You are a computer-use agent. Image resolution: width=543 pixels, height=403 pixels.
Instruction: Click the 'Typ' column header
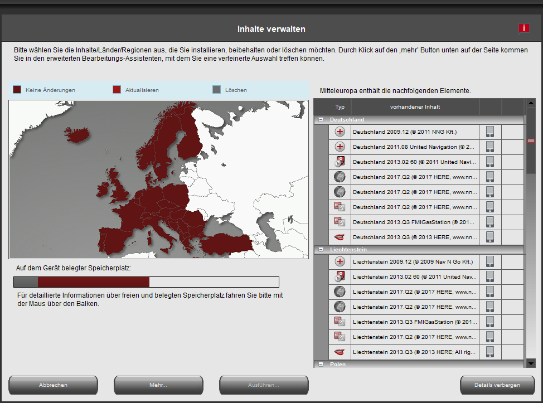click(x=340, y=106)
